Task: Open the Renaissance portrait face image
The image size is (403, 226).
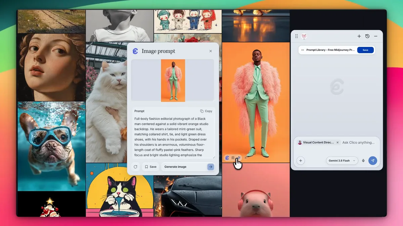Action: click(51, 67)
